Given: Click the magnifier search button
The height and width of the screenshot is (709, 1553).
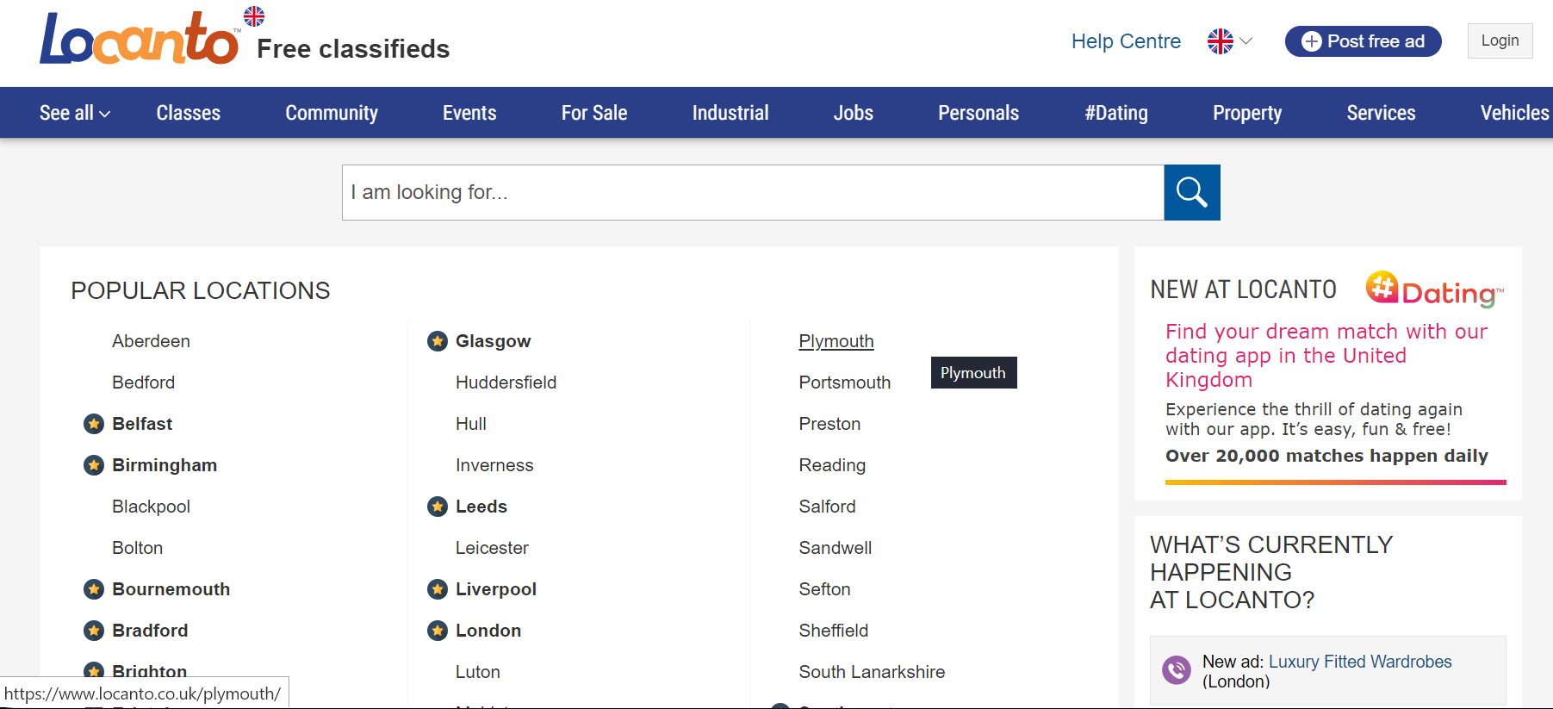Looking at the screenshot, I should 1192,192.
